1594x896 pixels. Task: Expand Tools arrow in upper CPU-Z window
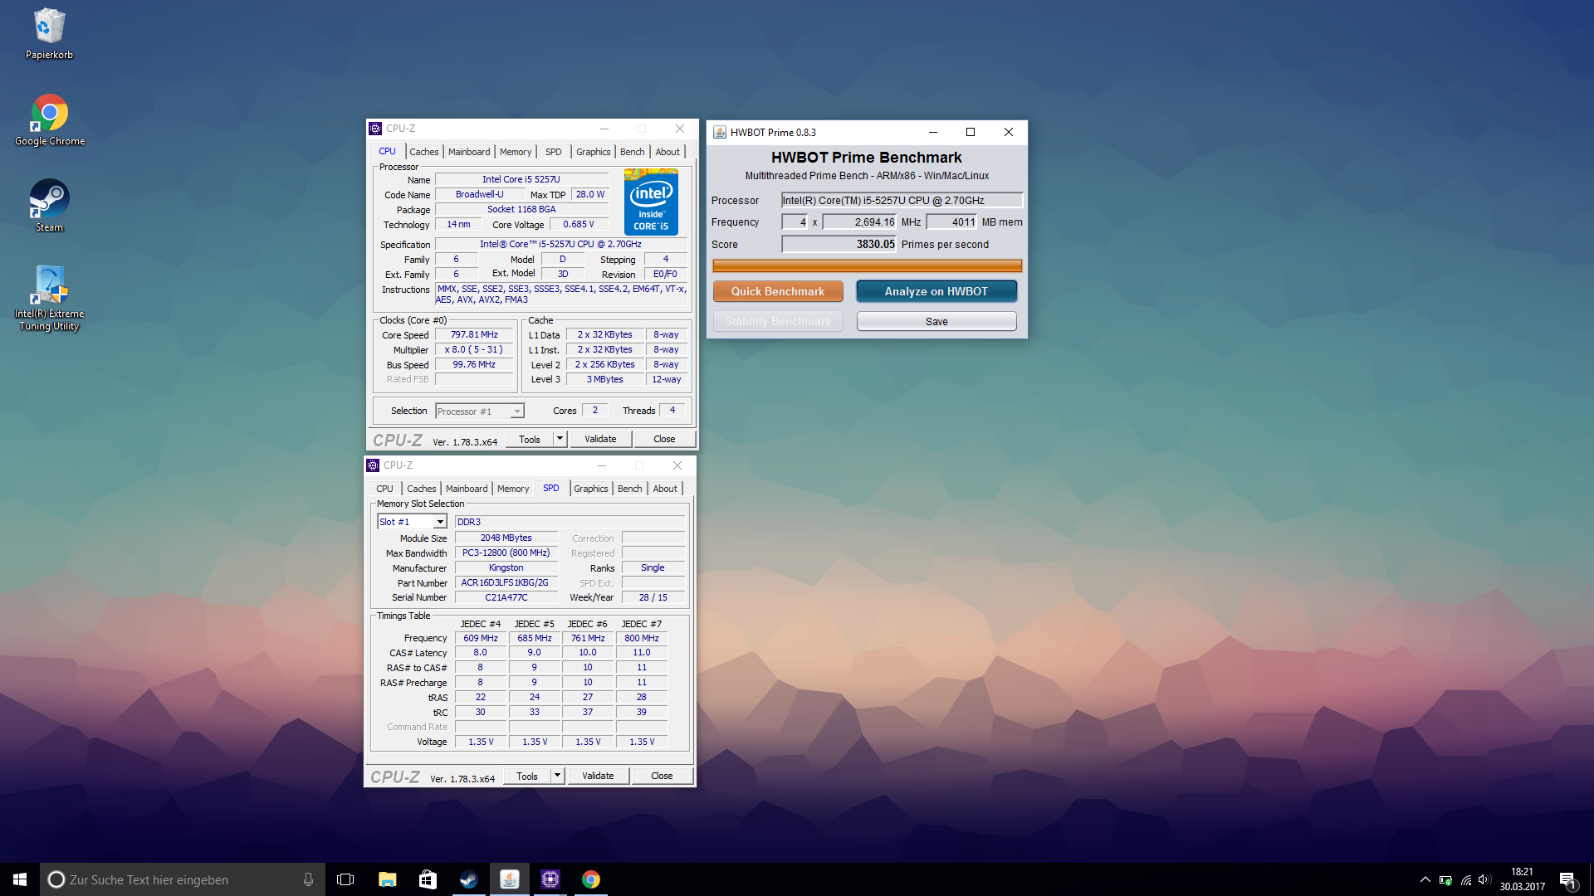(x=560, y=439)
